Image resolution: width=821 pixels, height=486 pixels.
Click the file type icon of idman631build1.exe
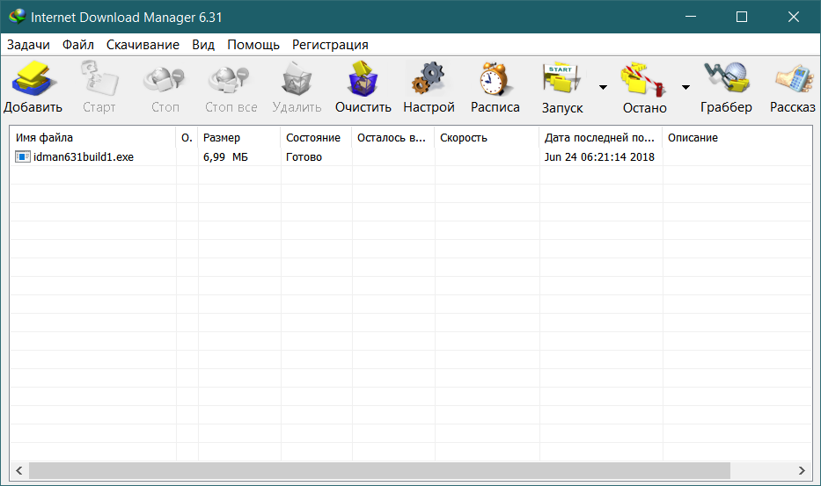[23, 156]
